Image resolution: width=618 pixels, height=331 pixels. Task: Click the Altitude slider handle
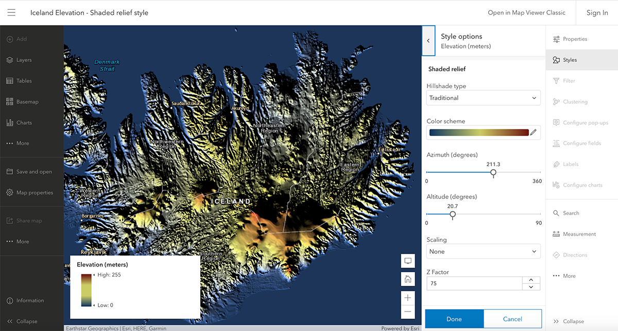(x=453, y=214)
